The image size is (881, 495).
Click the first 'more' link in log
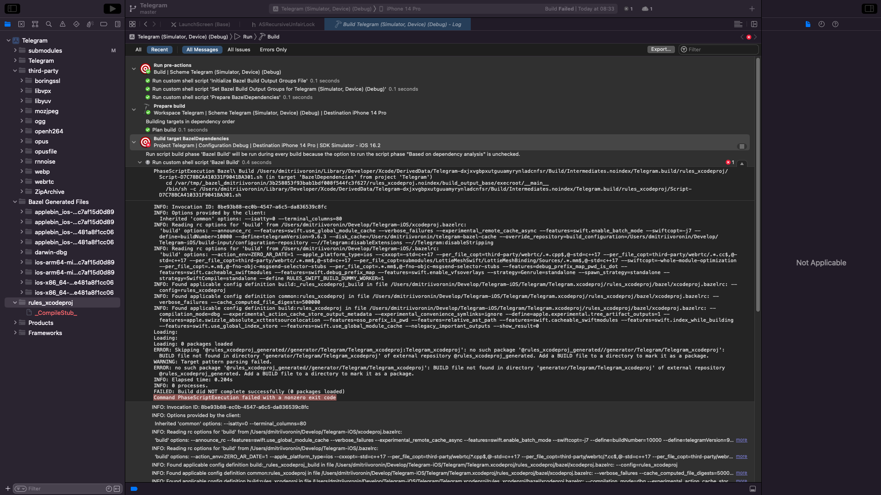(741, 440)
